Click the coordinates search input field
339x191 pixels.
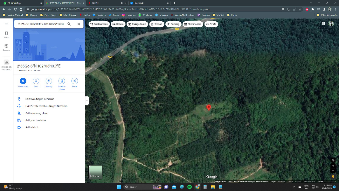click(x=41, y=24)
